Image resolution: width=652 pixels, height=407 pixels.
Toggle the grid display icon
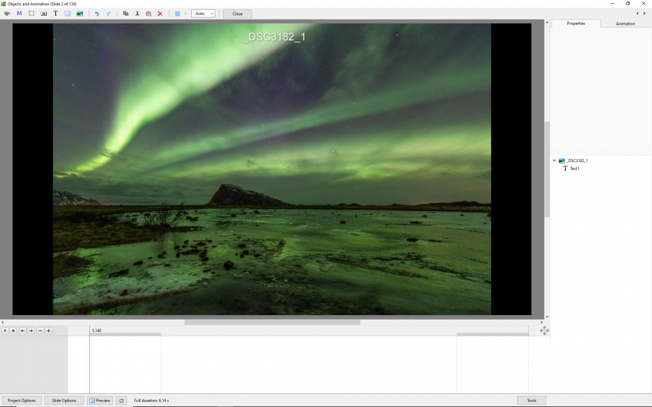pyautogui.click(x=177, y=14)
